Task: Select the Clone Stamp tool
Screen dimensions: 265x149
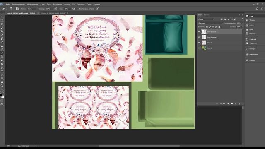Action: click(x=2, y=46)
